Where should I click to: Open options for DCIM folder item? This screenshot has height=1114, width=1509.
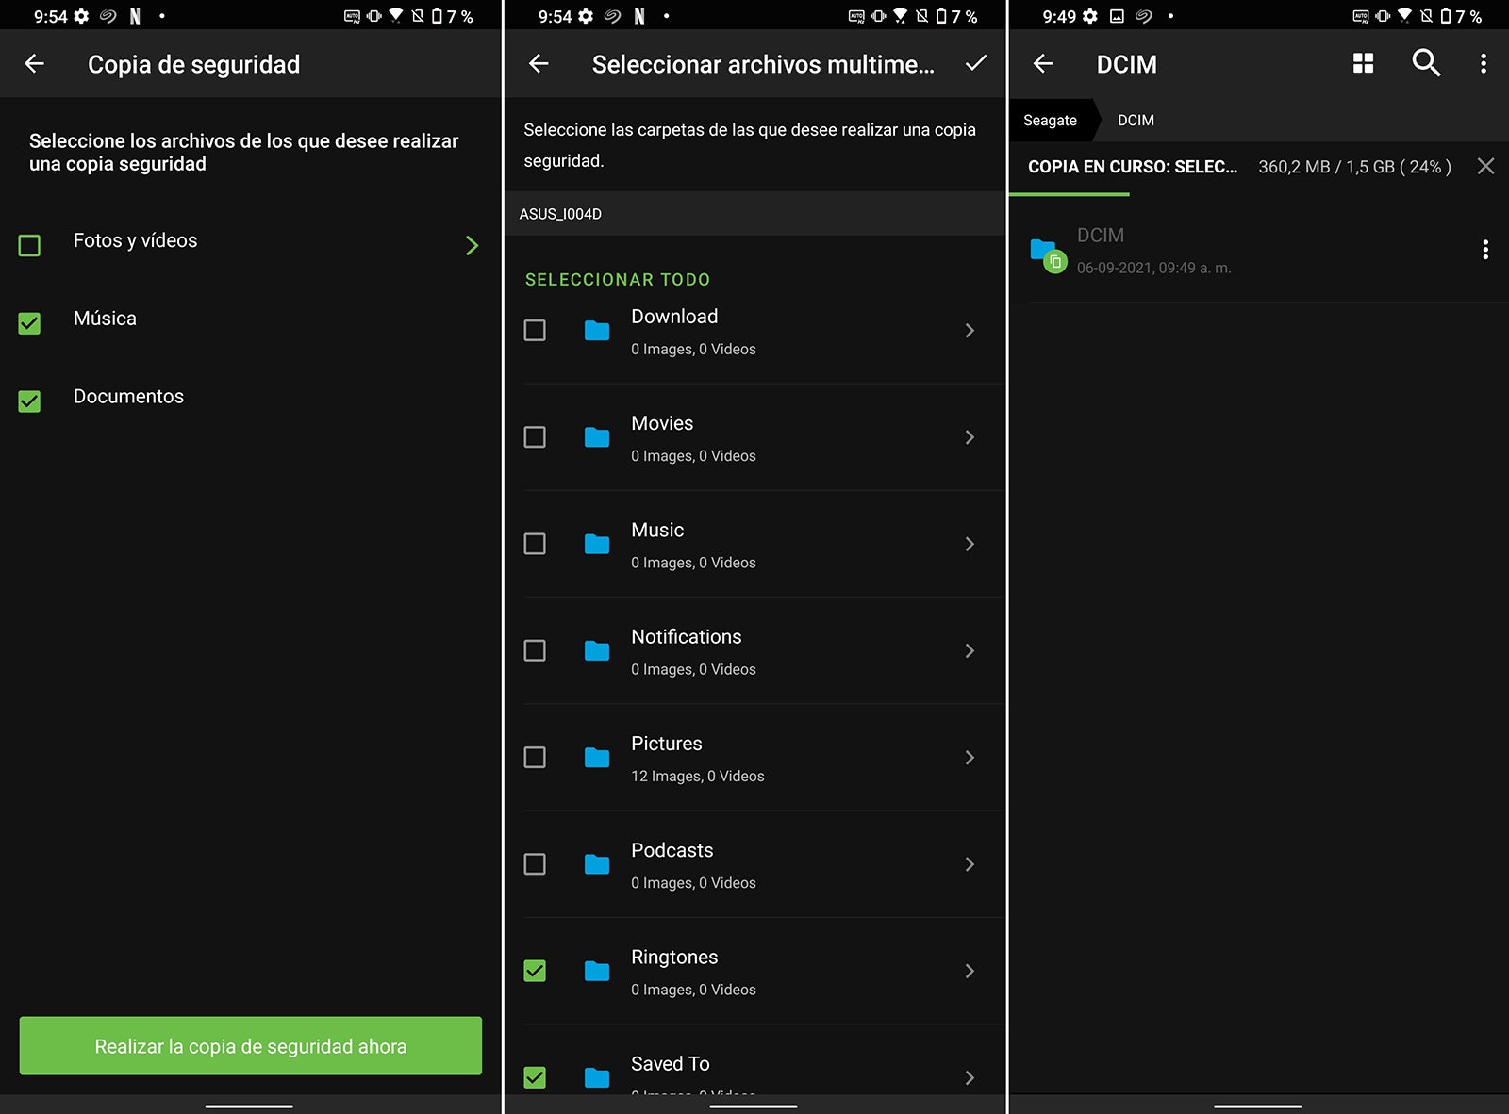coord(1484,250)
